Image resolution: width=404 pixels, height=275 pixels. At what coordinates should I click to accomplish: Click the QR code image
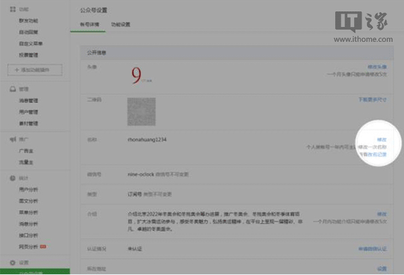[x=142, y=112]
